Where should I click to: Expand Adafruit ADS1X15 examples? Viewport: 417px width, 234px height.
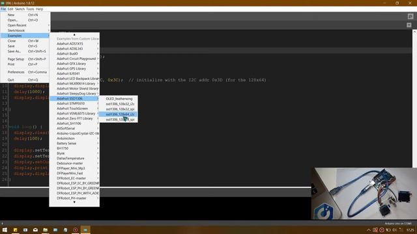point(74,44)
